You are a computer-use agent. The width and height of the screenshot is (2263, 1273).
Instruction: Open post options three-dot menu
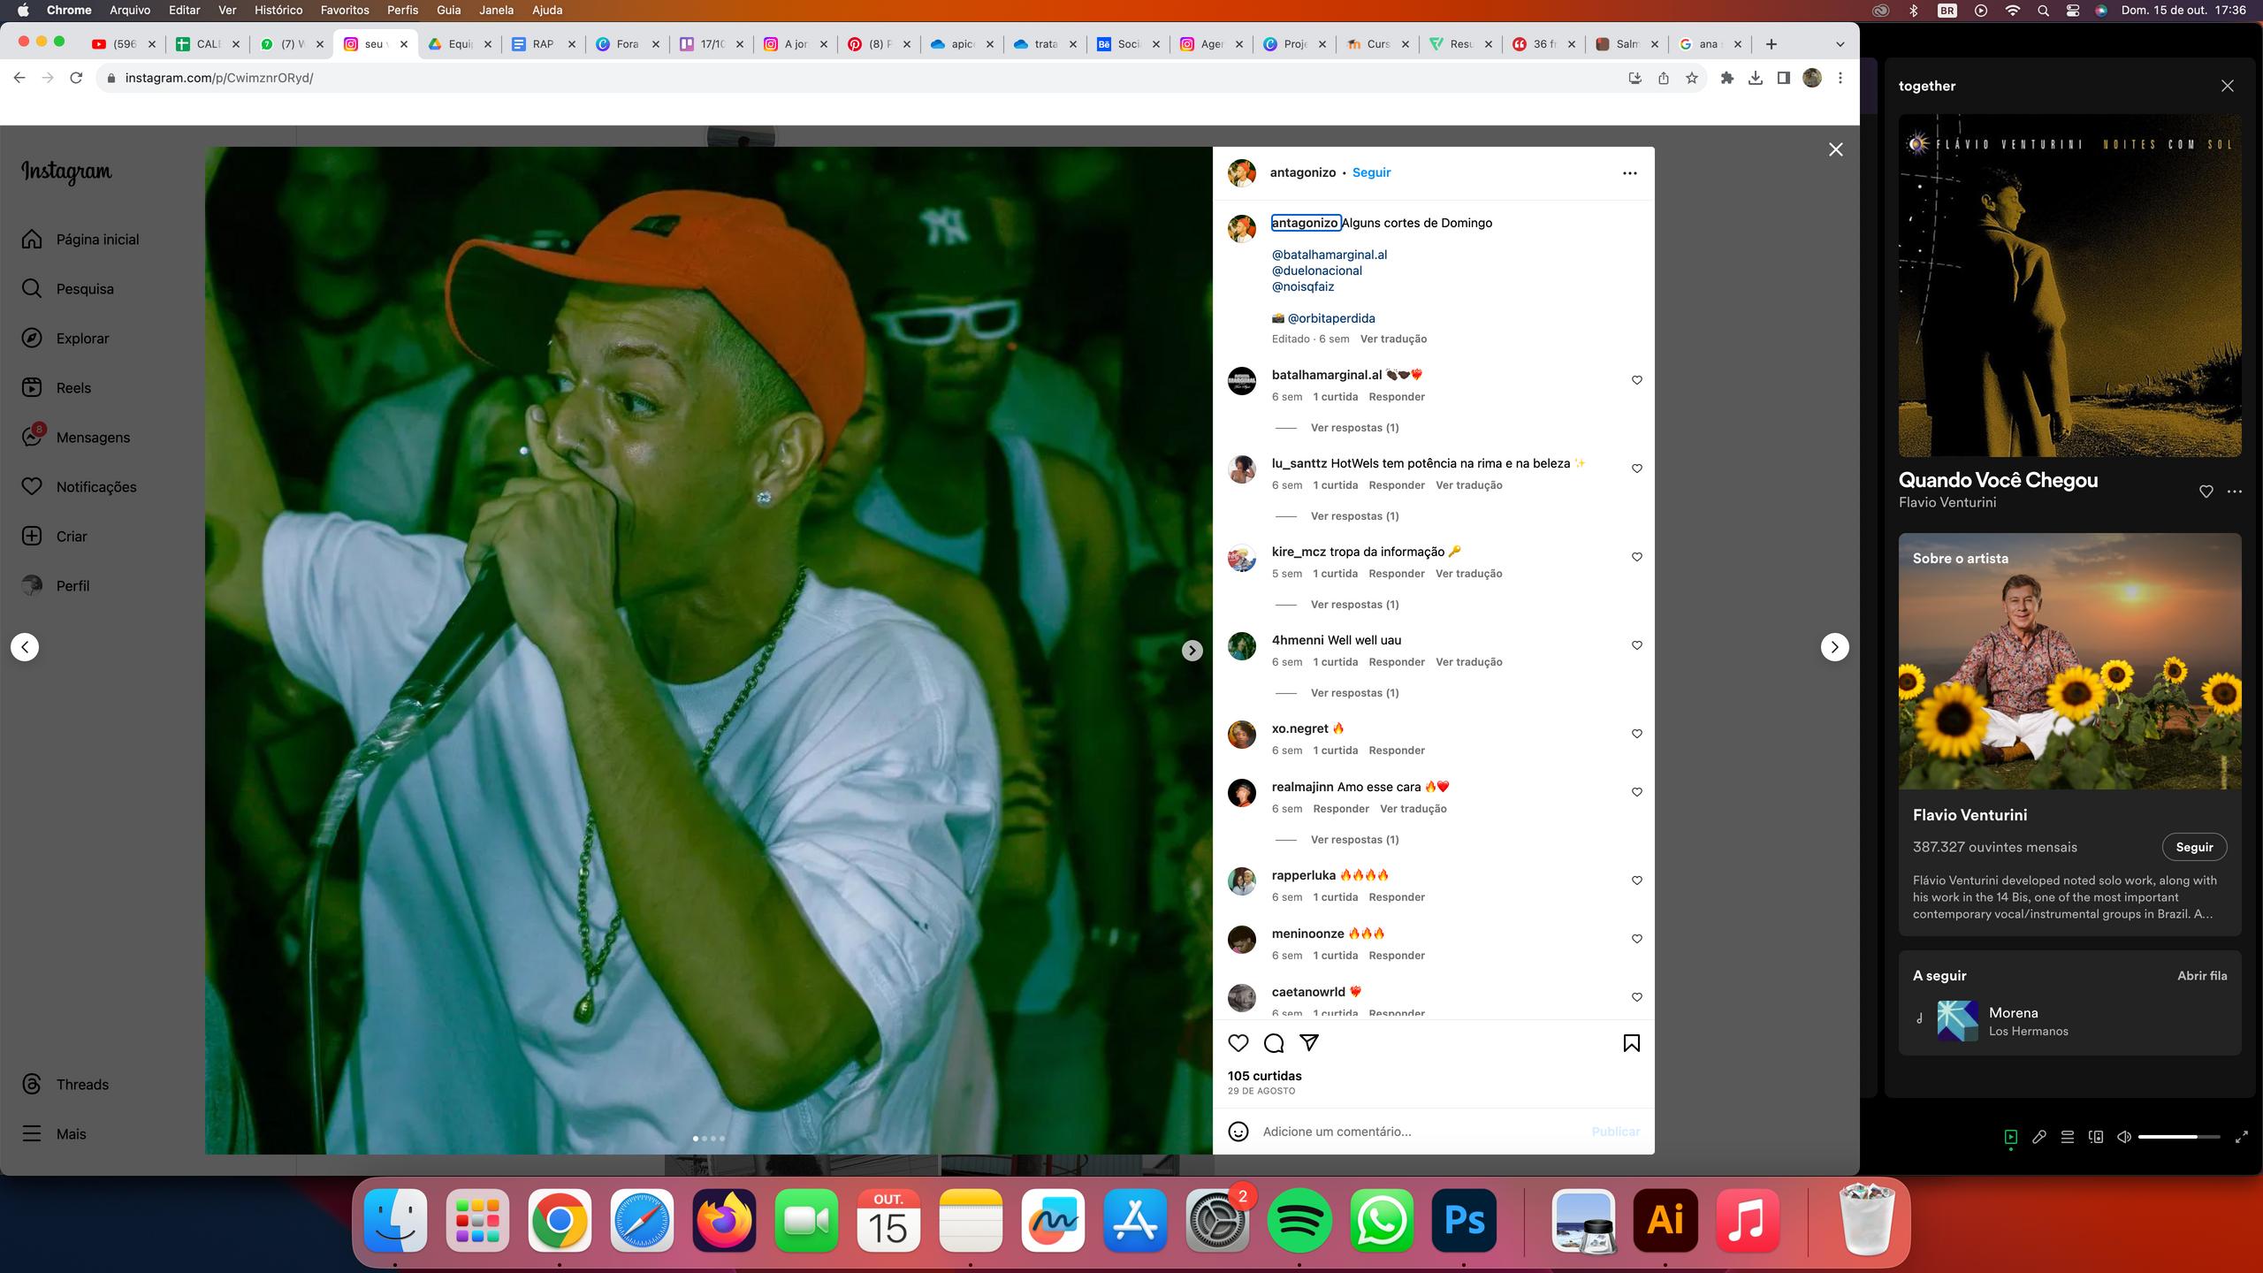[1629, 173]
